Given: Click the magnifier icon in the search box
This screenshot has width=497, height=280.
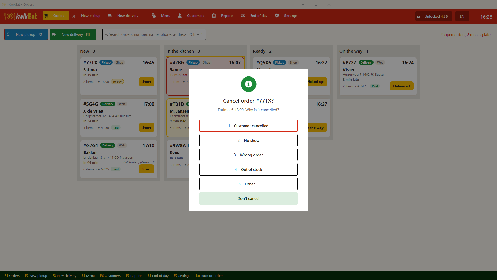Looking at the screenshot, I should (106, 34).
